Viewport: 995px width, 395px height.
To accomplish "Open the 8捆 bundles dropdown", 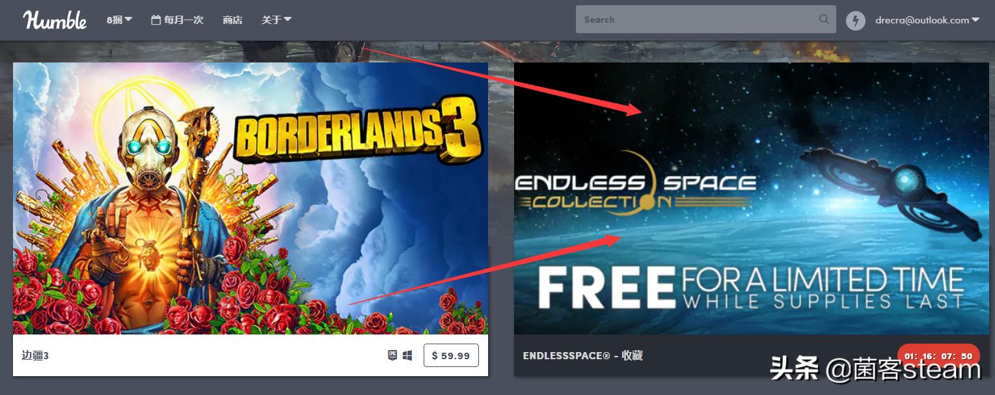I will 119,20.
